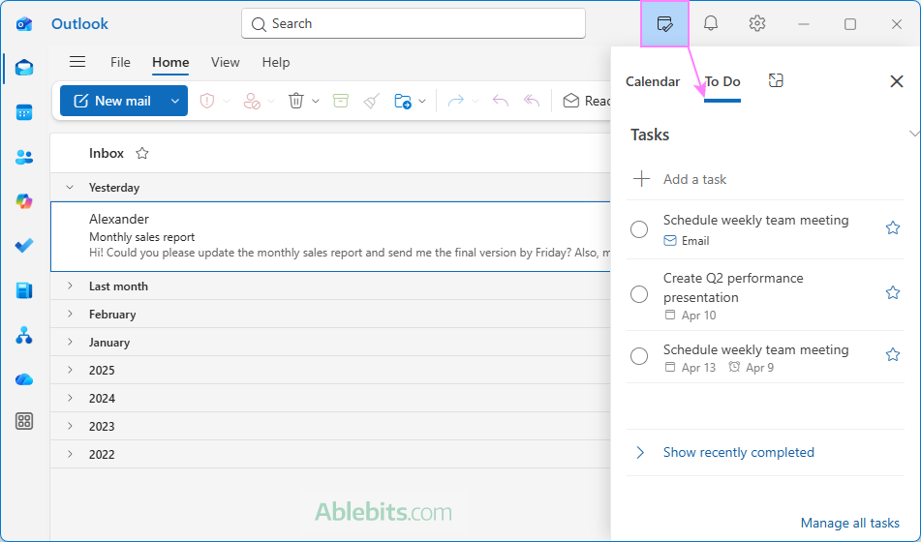This screenshot has height=542, width=921.
Task: Star the Email-linked weekly team meeting task
Action: pyautogui.click(x=893, y=227)
